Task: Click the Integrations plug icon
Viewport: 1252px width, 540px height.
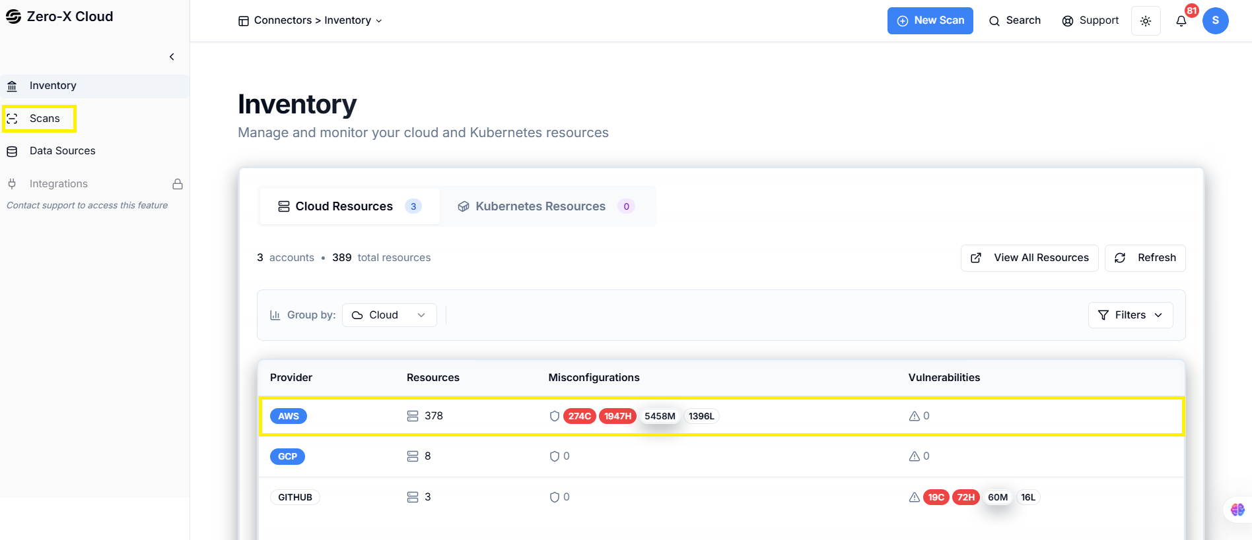Action: coord(12,184)
